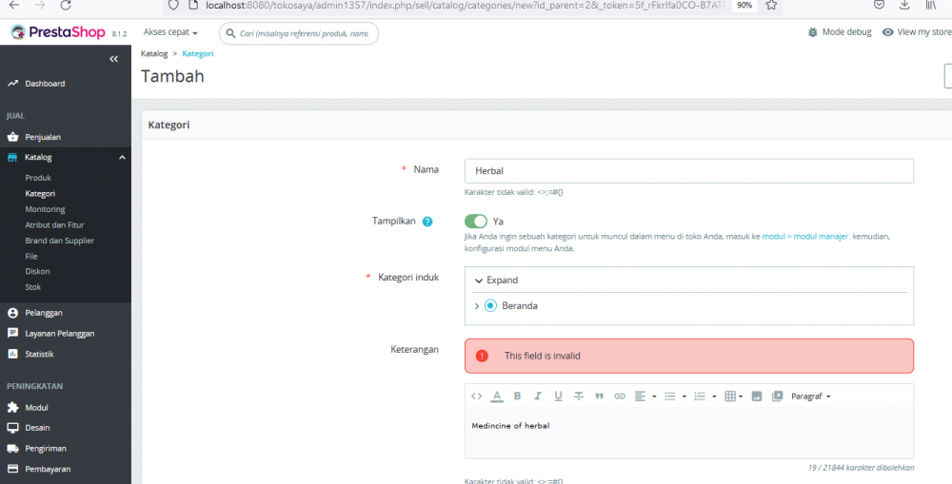Collapse the sidebar with double chevron icon

point(113,59)
